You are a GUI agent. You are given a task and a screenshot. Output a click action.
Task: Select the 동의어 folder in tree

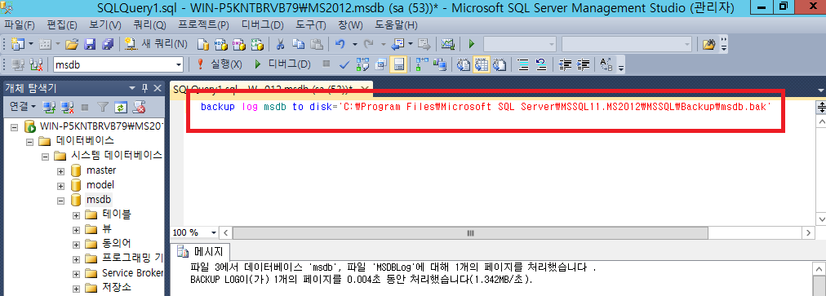coord(117,243)
